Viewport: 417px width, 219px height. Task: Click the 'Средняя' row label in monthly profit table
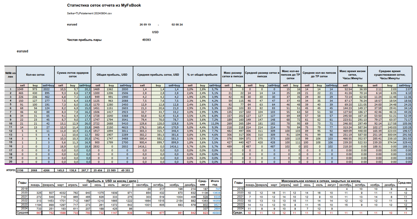pyautogui.click(x=23, y=212)
